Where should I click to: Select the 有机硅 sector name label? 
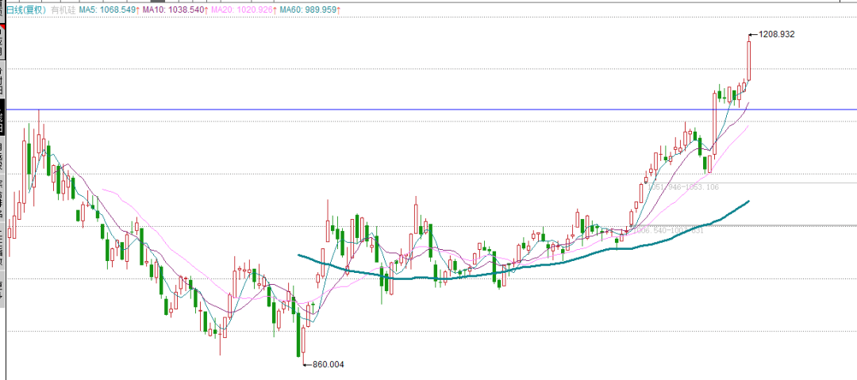click(62, 10)
